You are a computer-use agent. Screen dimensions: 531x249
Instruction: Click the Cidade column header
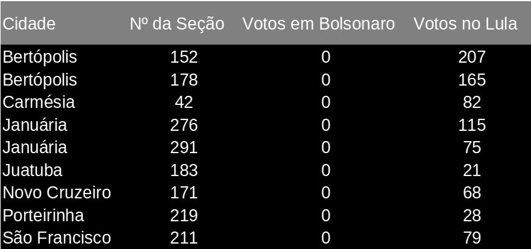29,24
